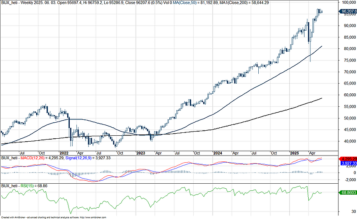Click the BUX_heti name in RSI pane
This screenshot has width=357, height=219.
pos(9,186)
